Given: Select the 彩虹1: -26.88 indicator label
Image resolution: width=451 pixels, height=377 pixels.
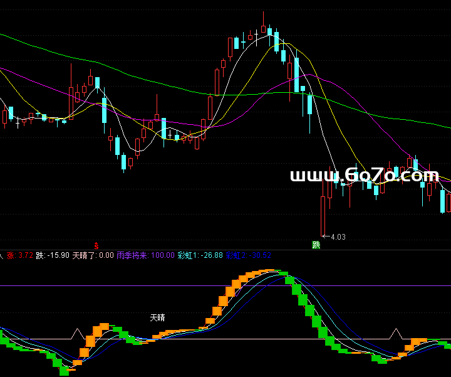Looking at the screenshot, I should click(x=200, y=255).
